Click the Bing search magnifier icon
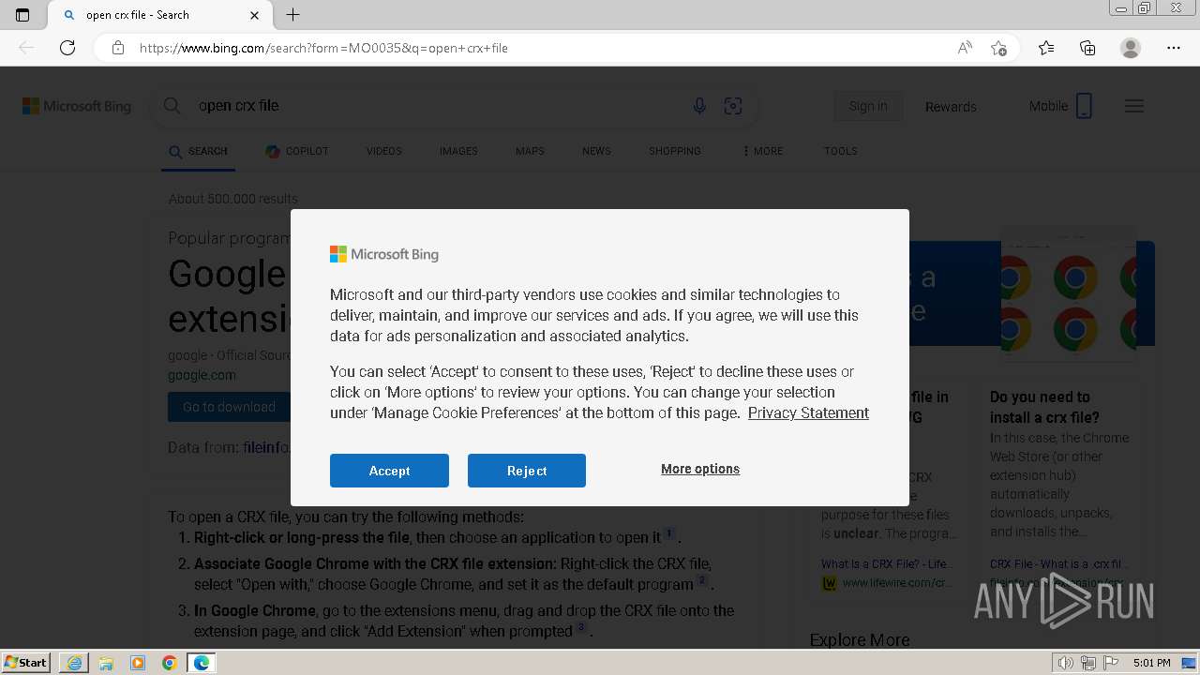The image size is (1200, 675). (172, 106)
